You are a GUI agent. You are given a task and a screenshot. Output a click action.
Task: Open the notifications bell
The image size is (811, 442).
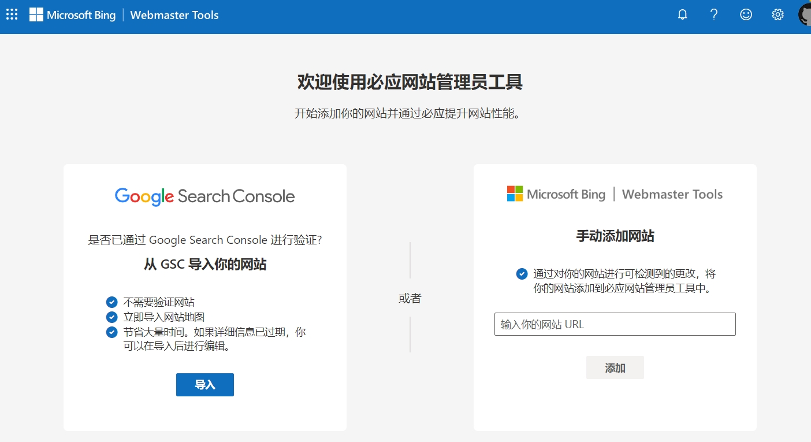coord(682,15)
